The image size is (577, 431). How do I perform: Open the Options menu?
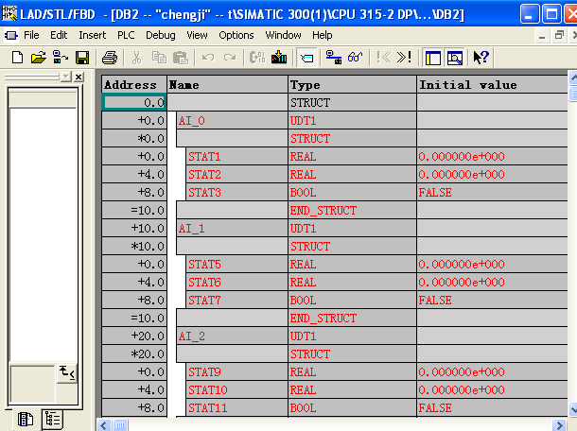236,35
